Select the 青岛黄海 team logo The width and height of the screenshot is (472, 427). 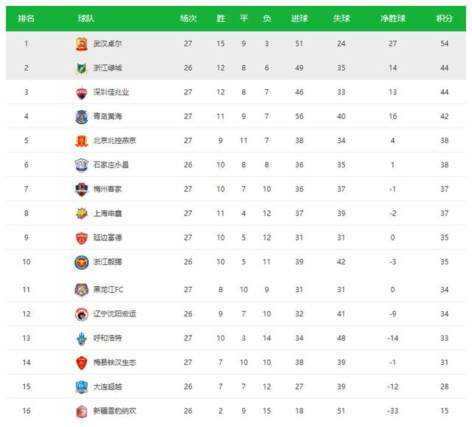point(81,117)
